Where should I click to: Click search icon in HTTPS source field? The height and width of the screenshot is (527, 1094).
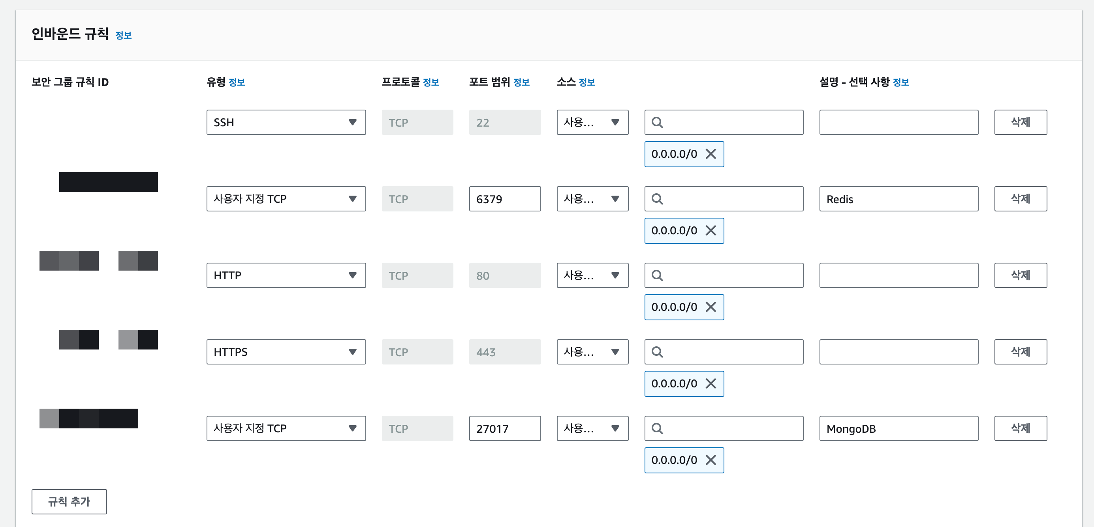click(x=657, y=352)
